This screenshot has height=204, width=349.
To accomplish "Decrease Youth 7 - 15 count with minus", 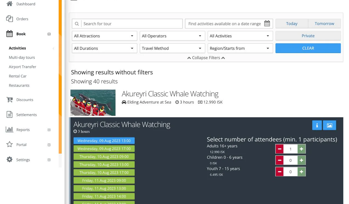I will pyautogui.click(x=280, y=172).
